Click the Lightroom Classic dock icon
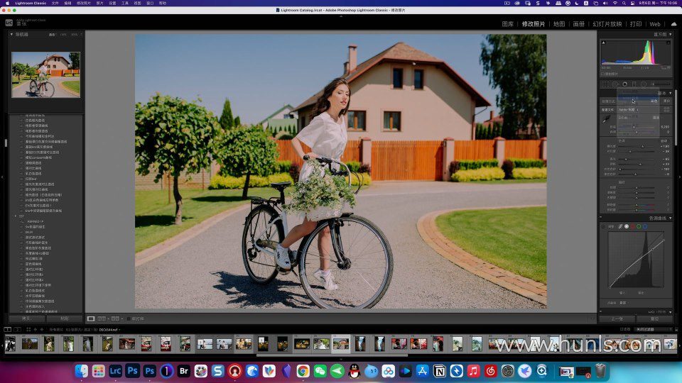This screenshot has height=383, width=682. point(115,371)
